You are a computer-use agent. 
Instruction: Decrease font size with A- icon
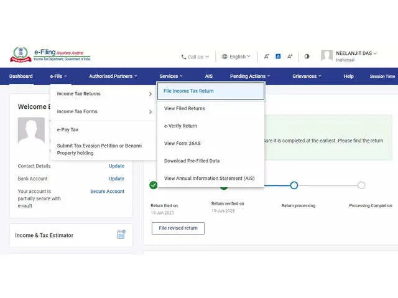266,57
